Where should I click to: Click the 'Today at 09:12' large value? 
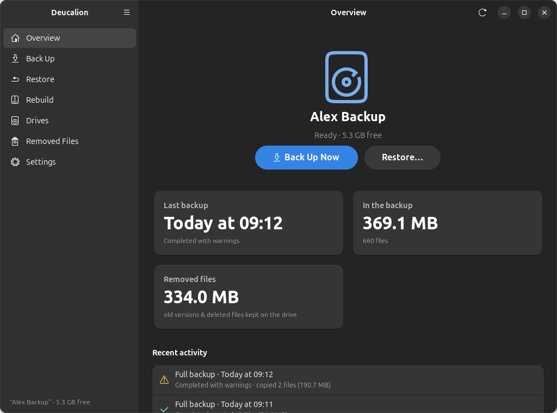(x=223, y=223)
